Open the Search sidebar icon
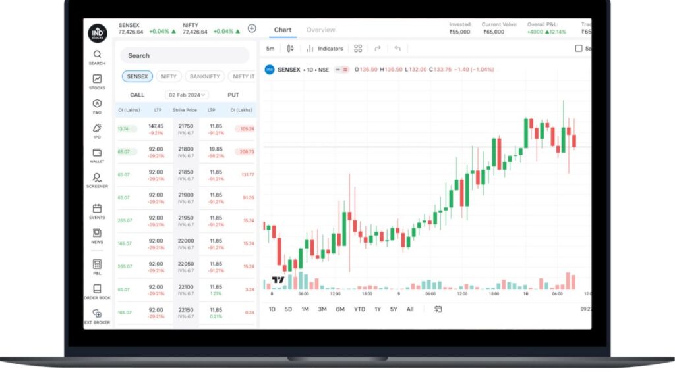Viewport: 675px width, 375px height. pyautogui.click(x=97, y=57)
